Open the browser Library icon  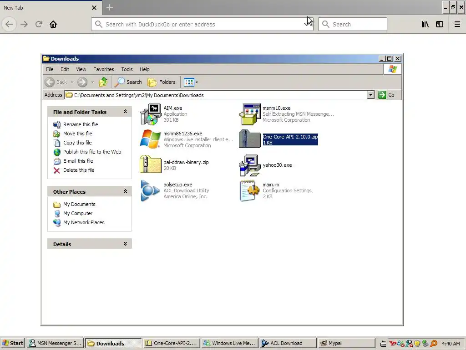[425, 24]
